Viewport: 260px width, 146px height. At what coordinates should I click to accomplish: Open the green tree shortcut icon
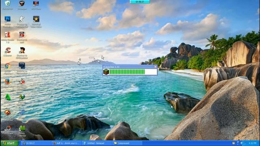coord(7,97)
